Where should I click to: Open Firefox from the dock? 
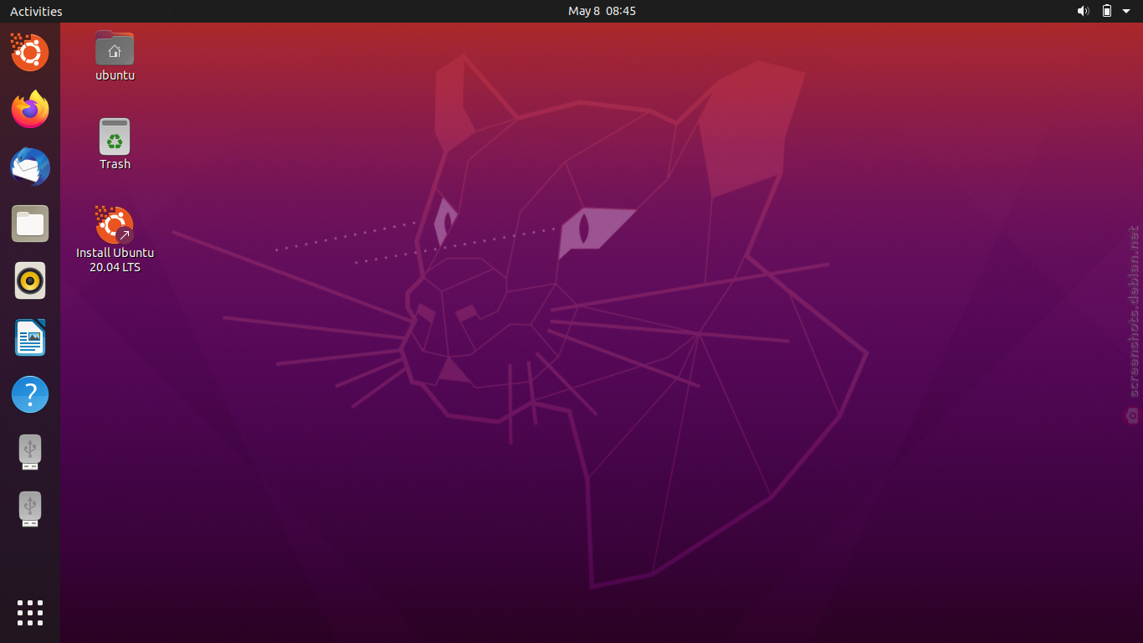[x=30, y=110]
